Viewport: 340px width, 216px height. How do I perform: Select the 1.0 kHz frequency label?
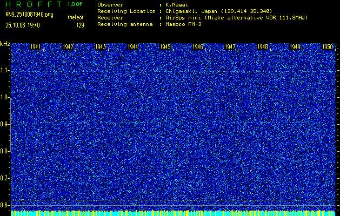tap(5, 97)
